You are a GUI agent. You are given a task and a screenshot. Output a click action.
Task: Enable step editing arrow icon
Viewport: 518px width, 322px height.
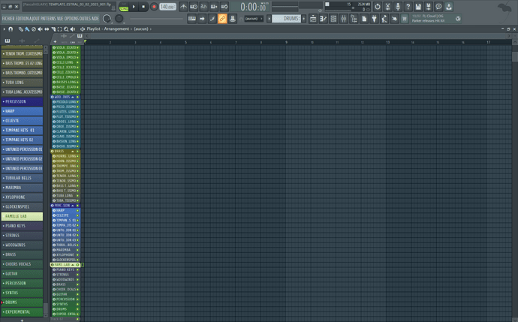coord(202,19)
